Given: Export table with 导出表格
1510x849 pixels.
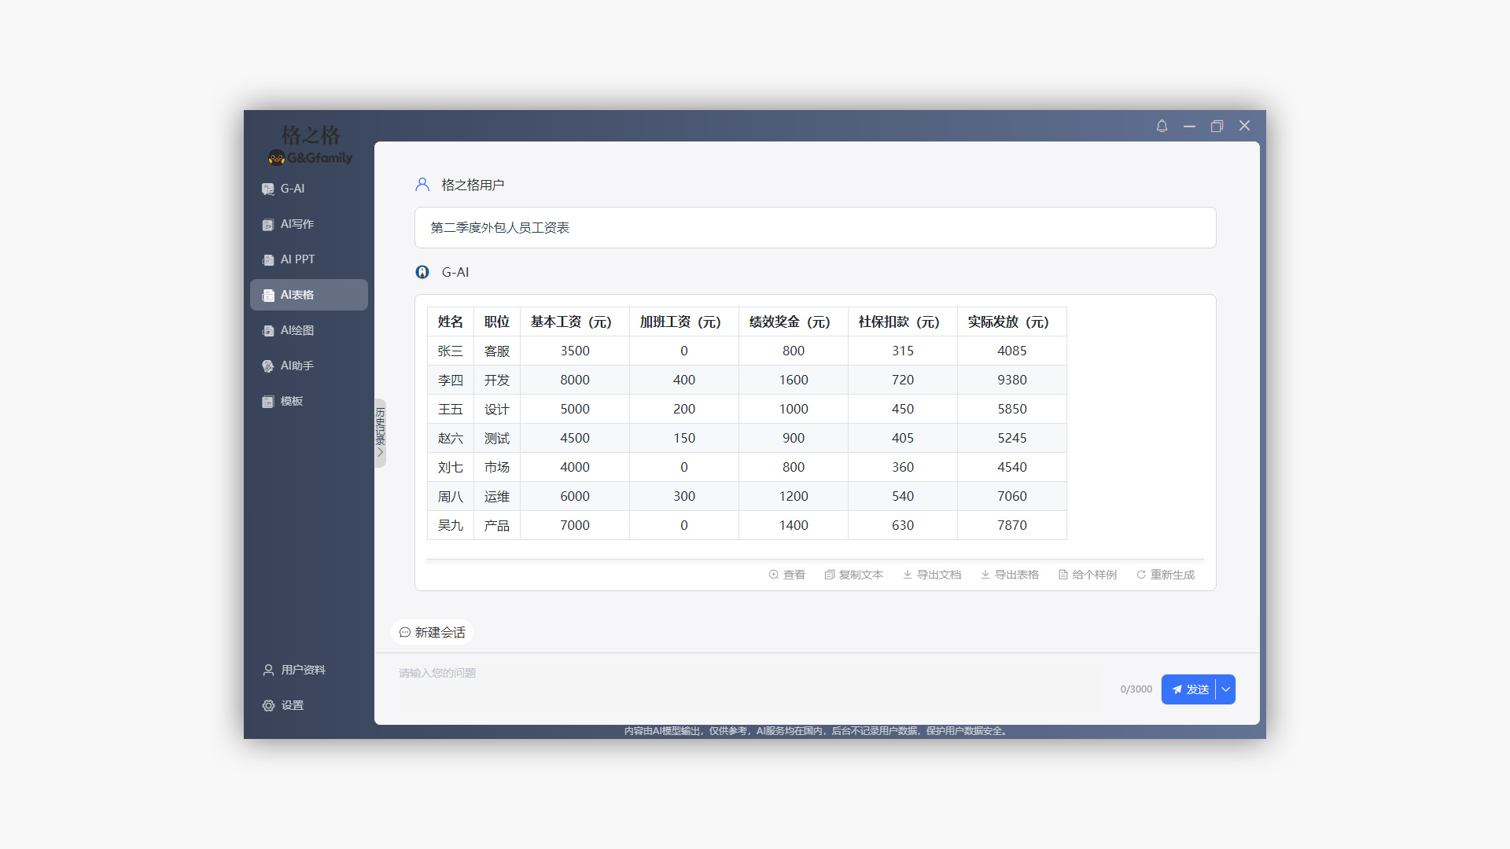Looking at the screenshot, I should 1010,575.
